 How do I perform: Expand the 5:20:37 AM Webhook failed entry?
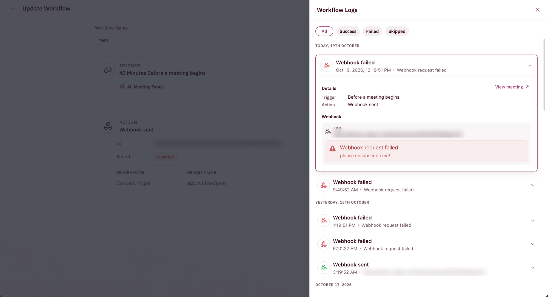[x=533, y=244]
